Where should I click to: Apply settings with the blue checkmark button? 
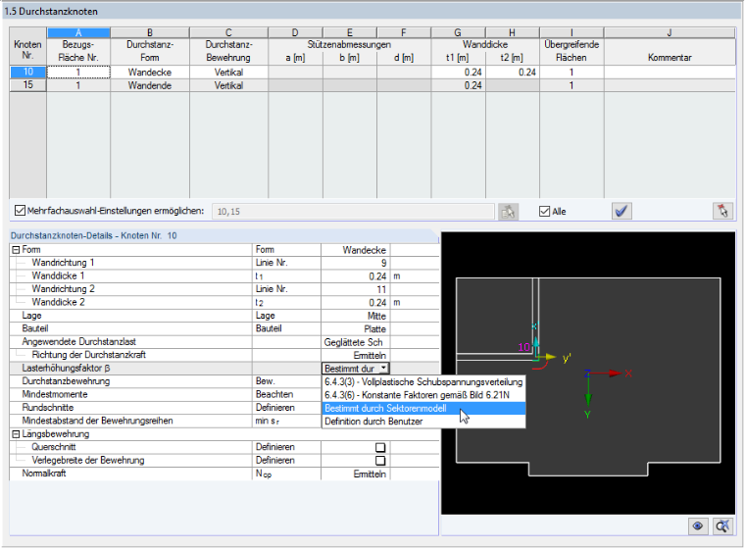621,211
